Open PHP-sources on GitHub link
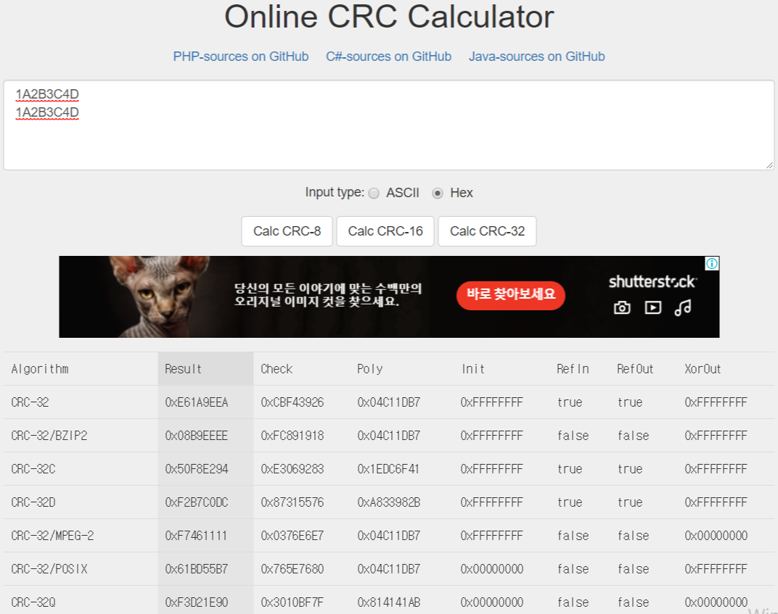This screenshot has height=614, width=778. click(241, 57)
